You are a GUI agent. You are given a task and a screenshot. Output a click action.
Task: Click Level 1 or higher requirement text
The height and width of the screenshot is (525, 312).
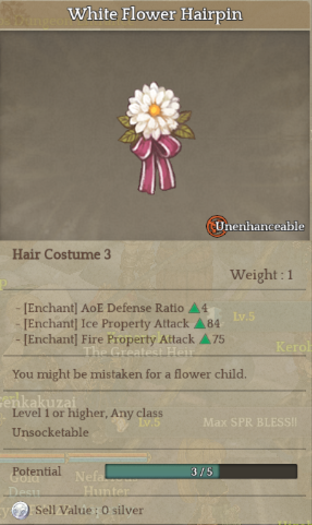(88, 413)
